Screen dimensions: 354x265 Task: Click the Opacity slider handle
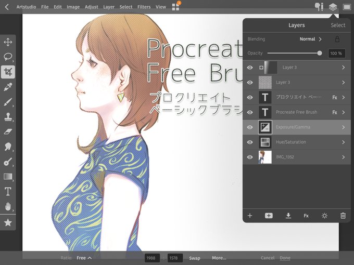(320, 53)
